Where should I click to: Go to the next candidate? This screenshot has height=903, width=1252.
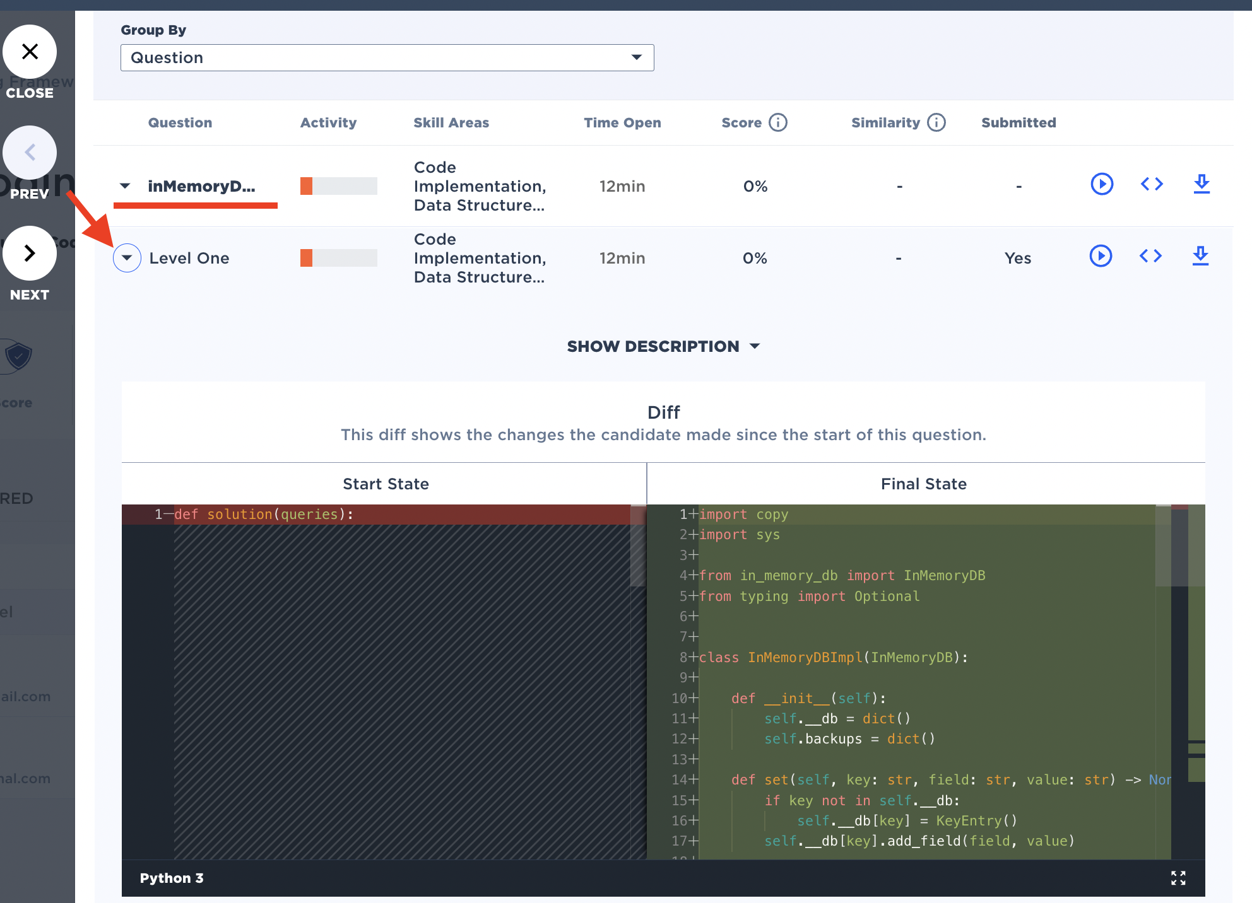tap(30, 253)
